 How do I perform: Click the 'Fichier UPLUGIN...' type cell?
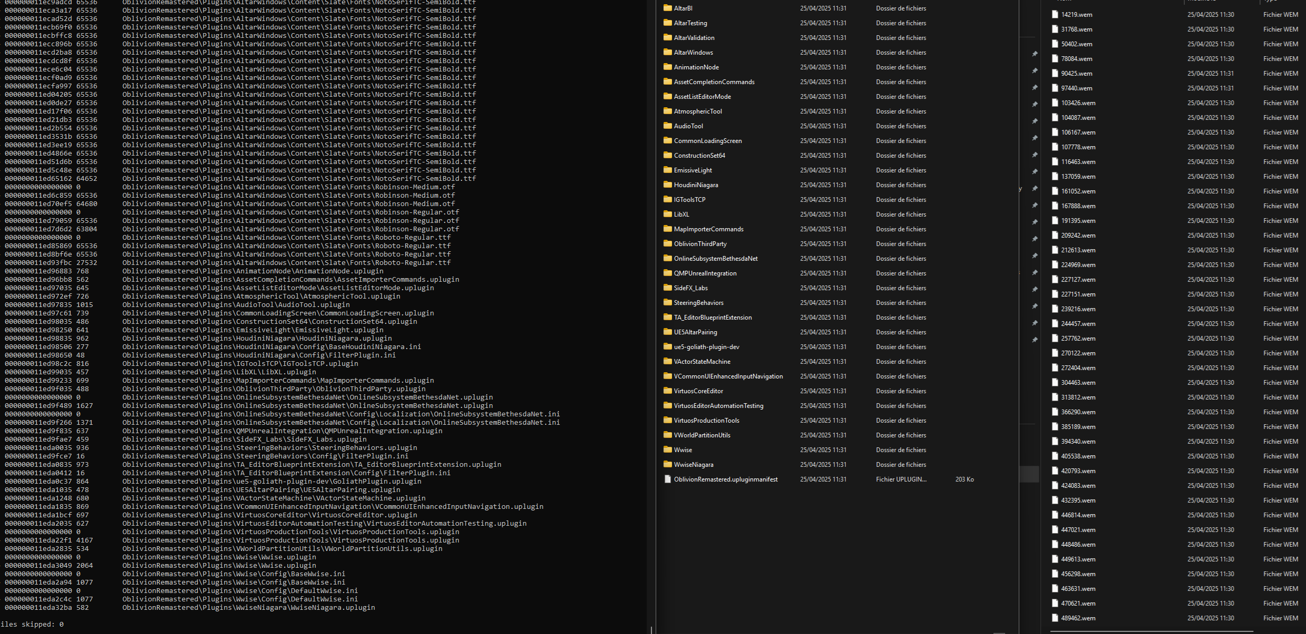pyautogui.click(x=901, y=479)
